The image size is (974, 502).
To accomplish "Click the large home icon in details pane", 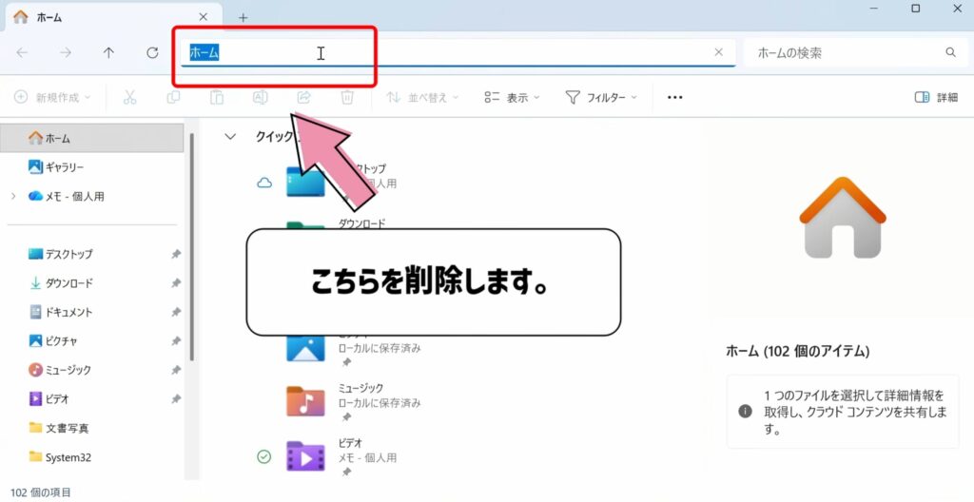I will (843, 218).
